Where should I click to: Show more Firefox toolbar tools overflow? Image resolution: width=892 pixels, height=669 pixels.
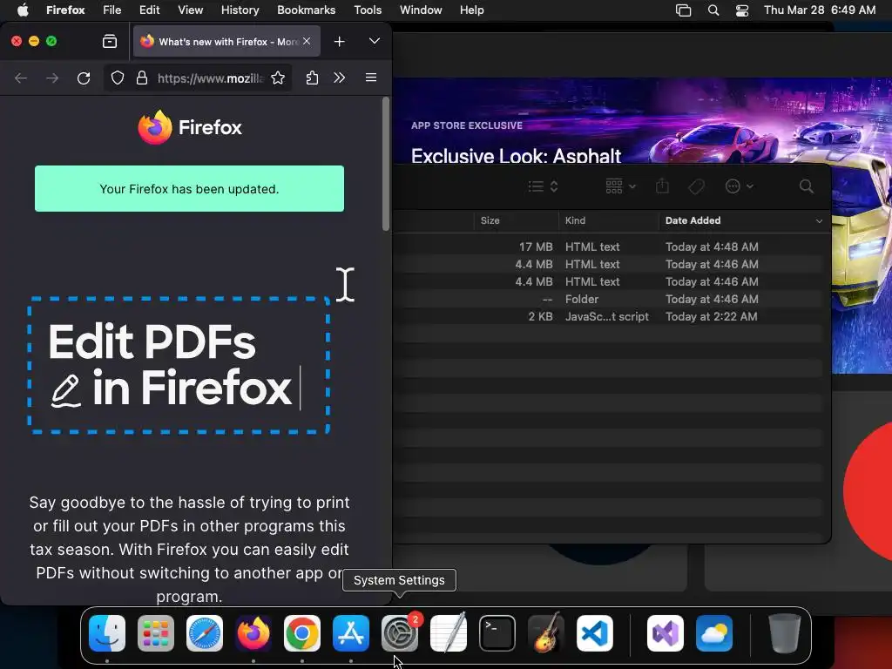pyautogui.click(x=340, y=78)
